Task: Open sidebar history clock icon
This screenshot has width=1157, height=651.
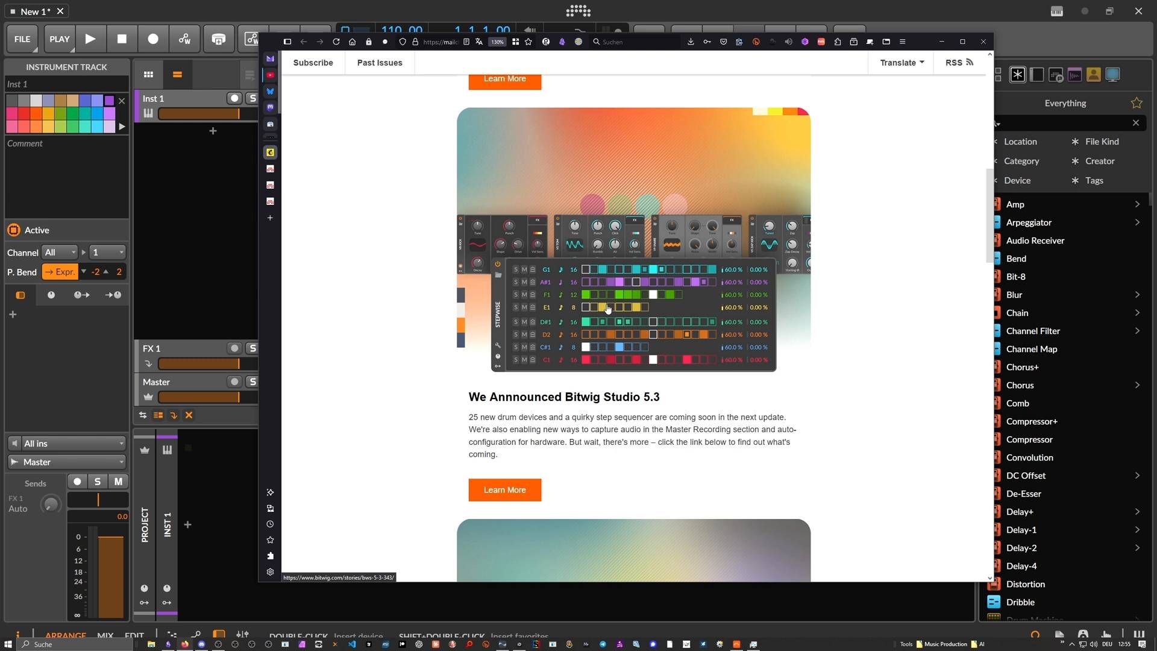Action: (270, 524)
